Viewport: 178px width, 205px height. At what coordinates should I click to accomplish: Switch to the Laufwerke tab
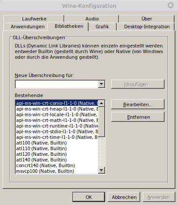coord(34,19)
